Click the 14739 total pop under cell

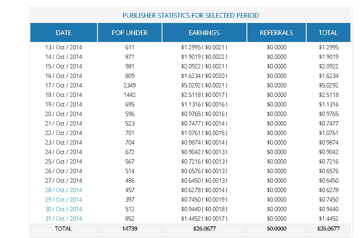coord(130,228)
